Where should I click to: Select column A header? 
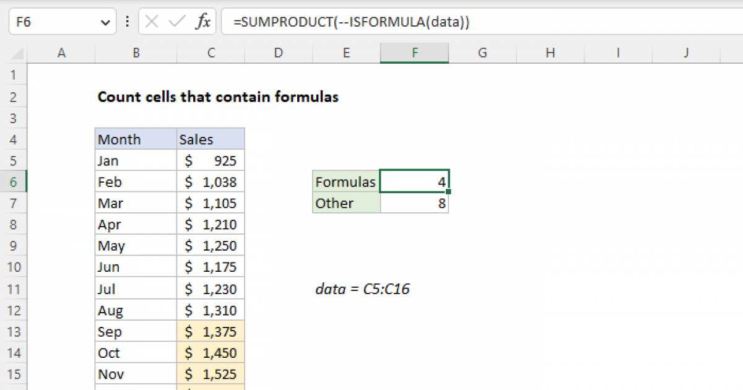61,53
